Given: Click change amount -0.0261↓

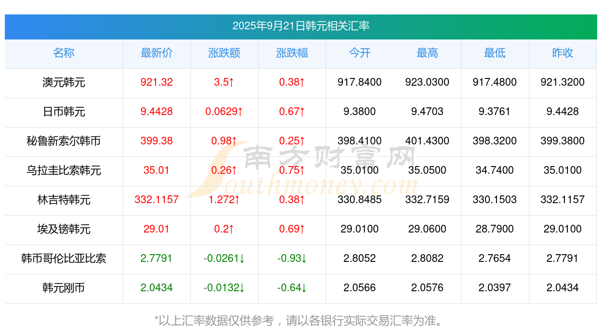Looking at the screenshot, I should (x=224, y=258).
